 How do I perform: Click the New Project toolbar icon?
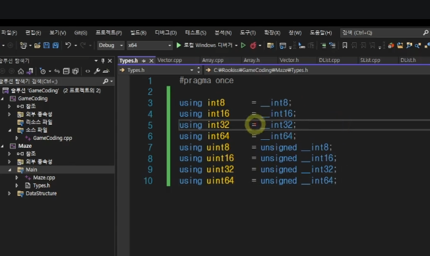[x=23, y=46]
